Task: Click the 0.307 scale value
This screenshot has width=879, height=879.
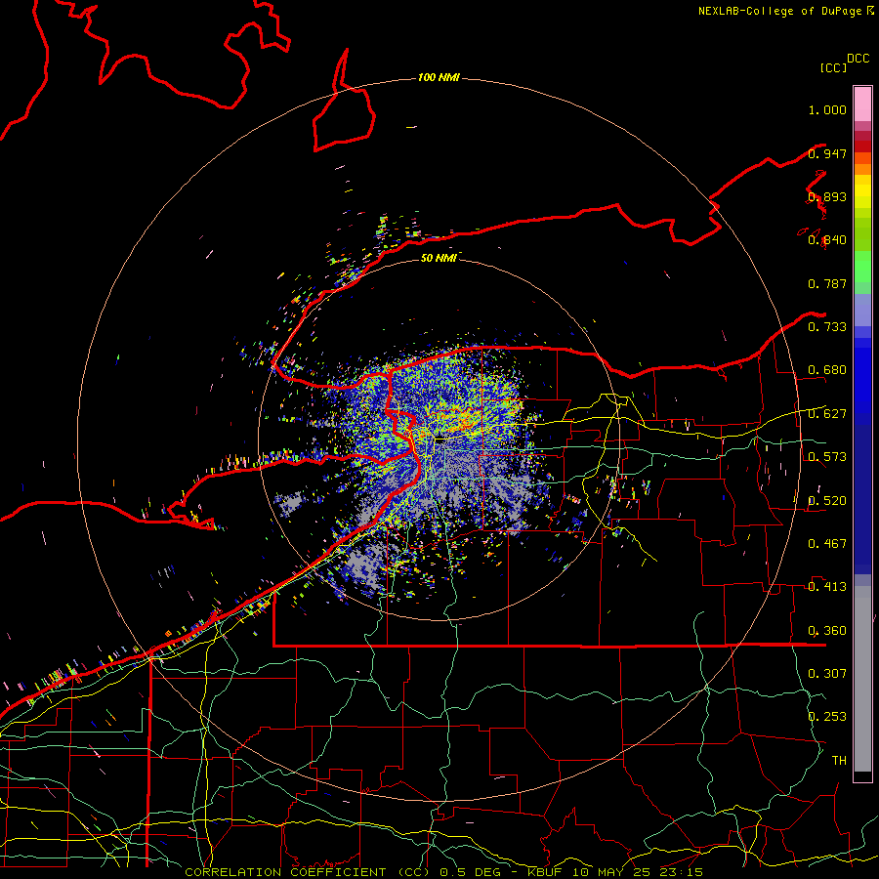Action: (827, 674)
